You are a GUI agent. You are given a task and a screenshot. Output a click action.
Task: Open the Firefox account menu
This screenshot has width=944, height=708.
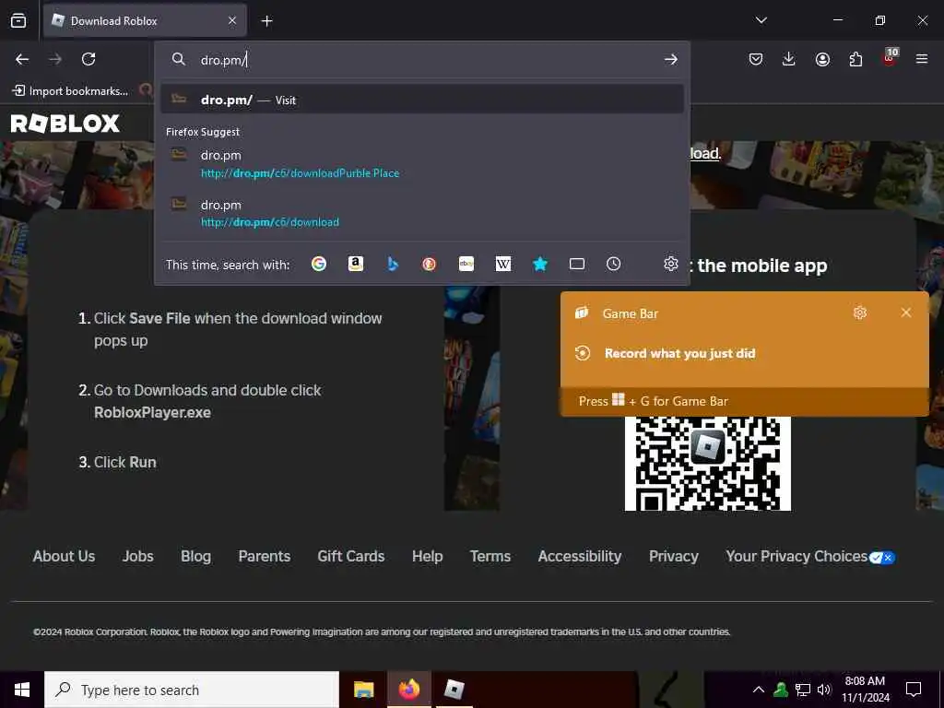pos(822,59)
